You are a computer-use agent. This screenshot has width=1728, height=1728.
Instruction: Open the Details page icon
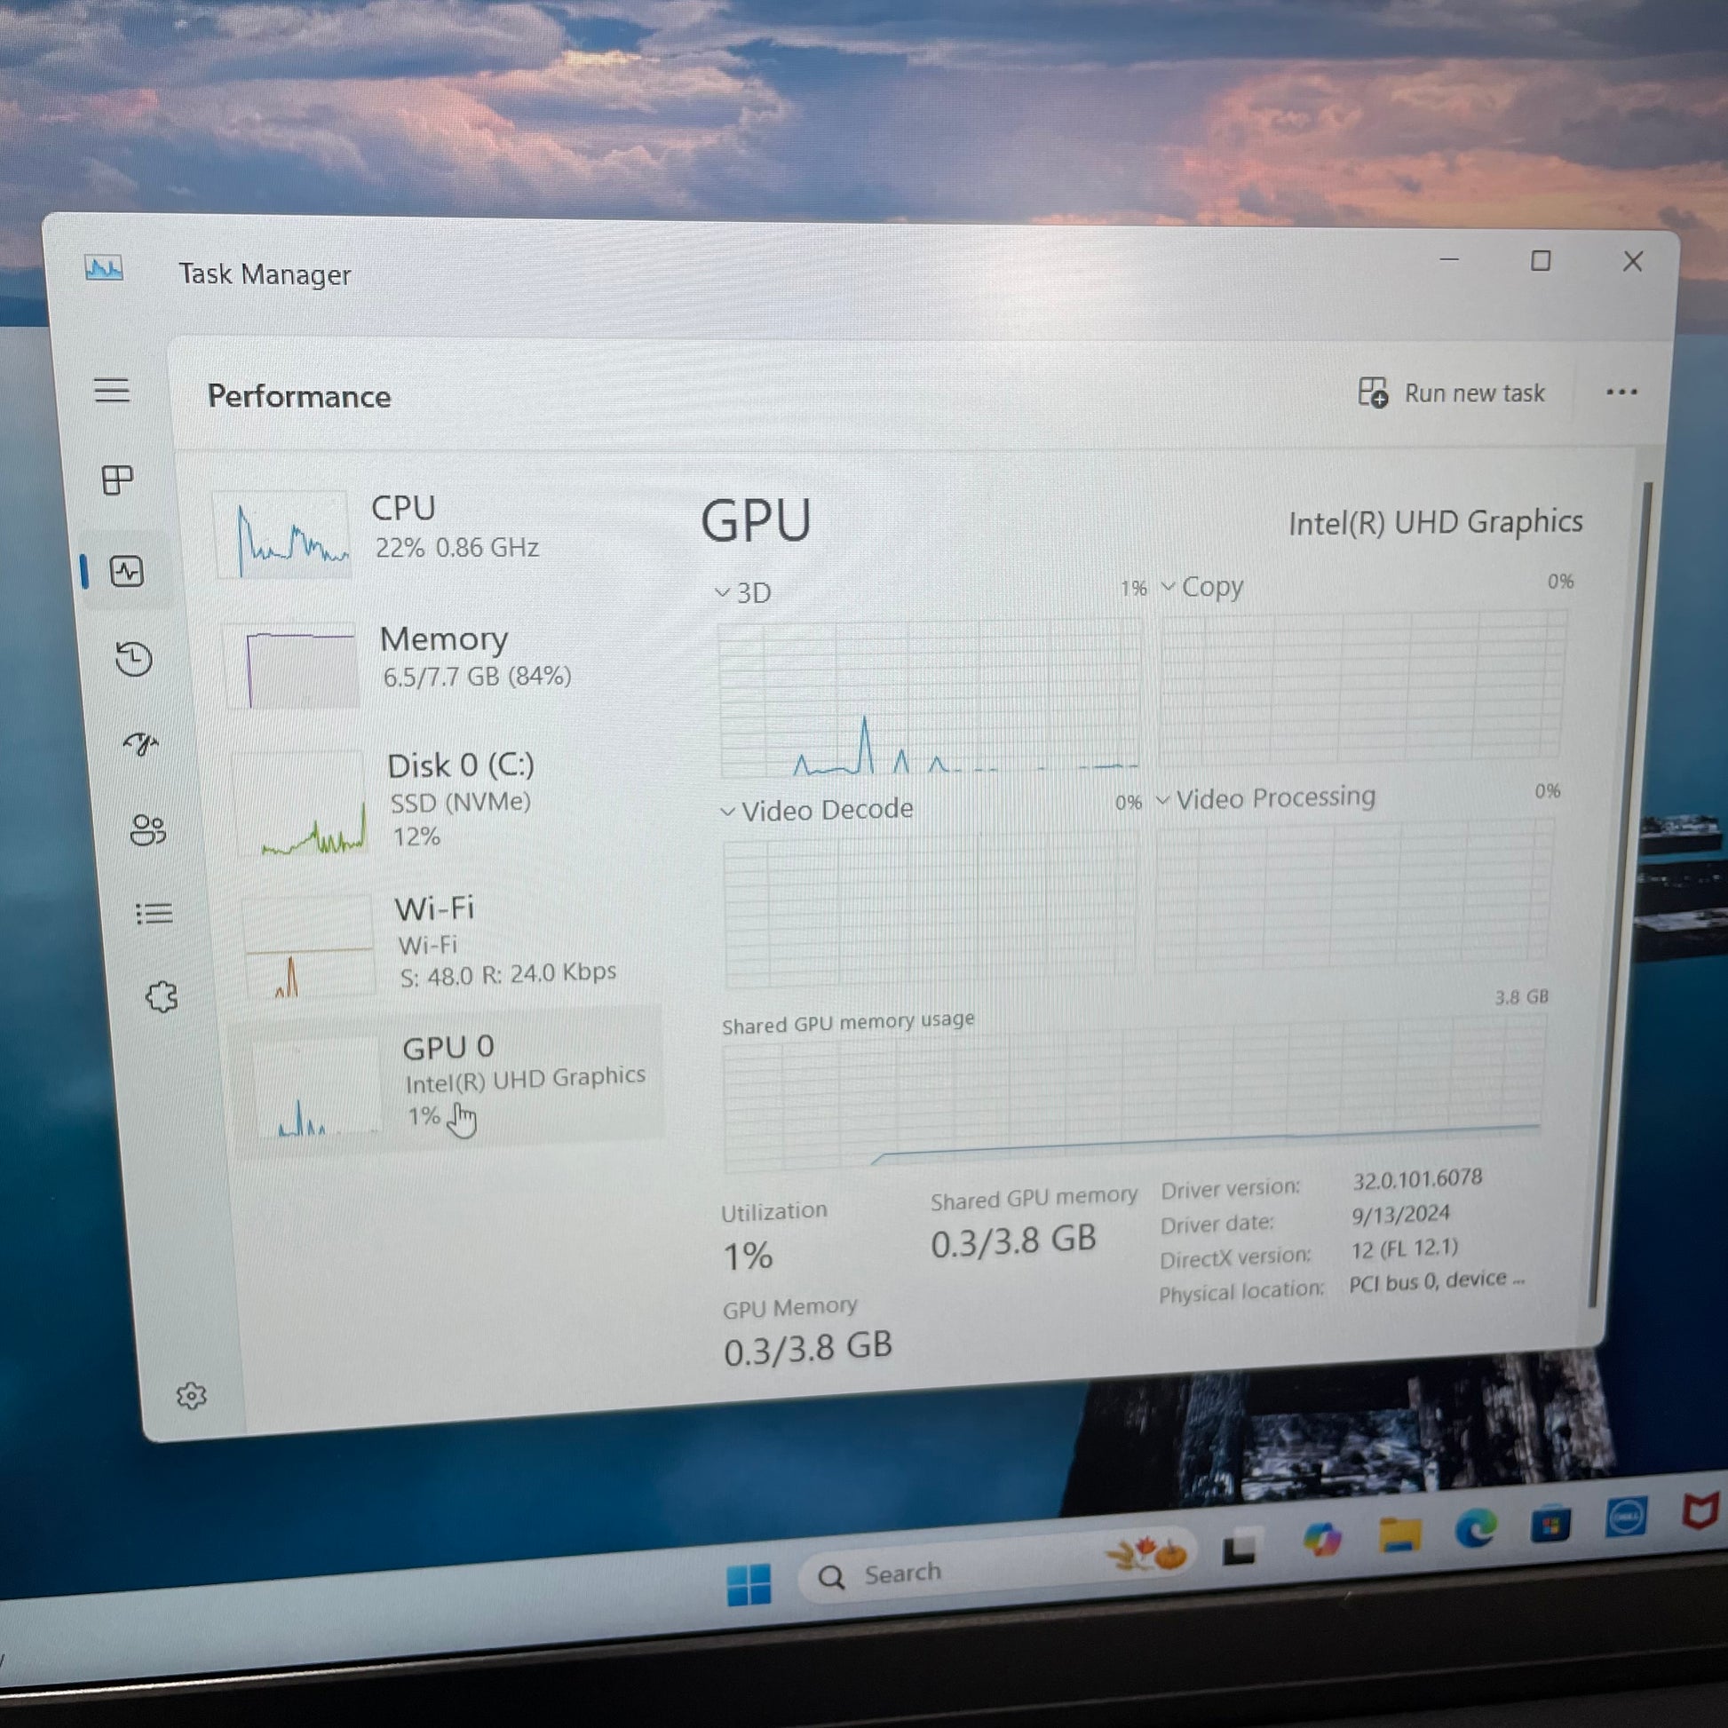pos(154,913)
